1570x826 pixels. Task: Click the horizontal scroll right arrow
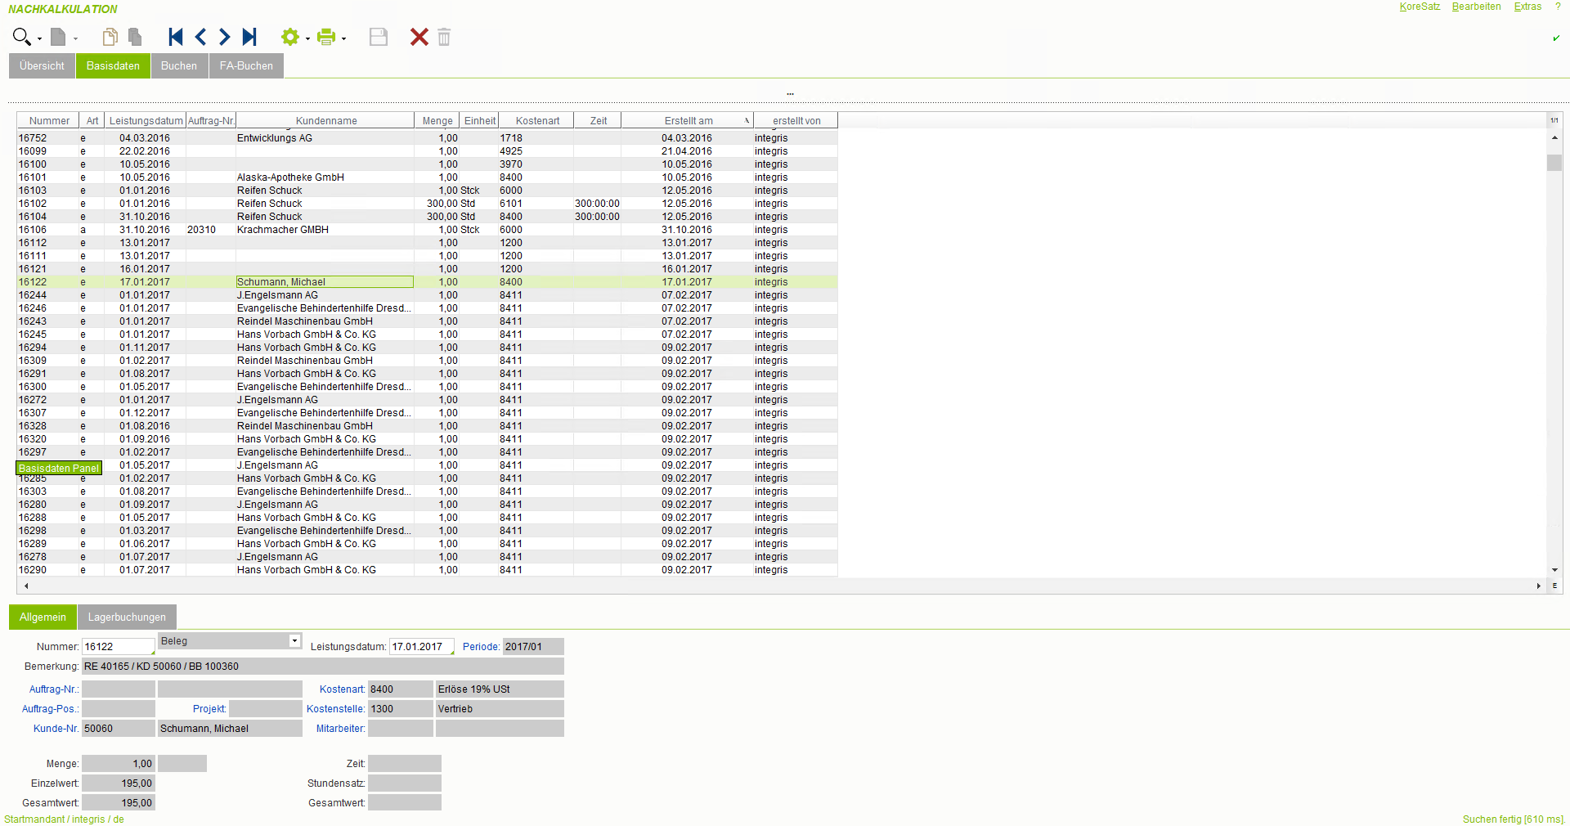pyautogui.click(x=1539, y=586)
